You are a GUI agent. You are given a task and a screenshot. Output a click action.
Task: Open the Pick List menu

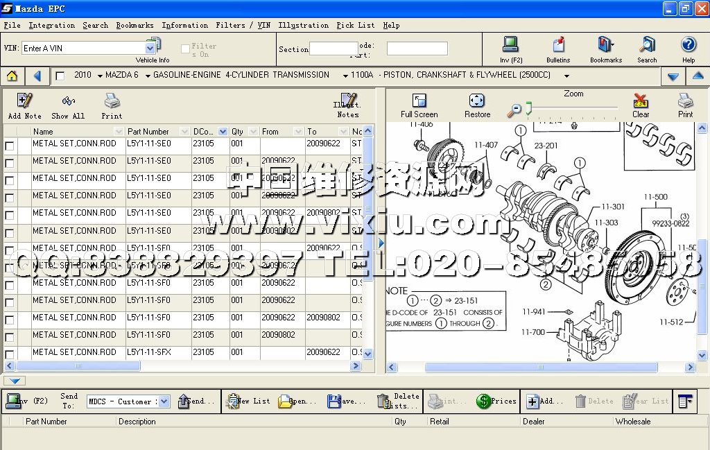pyautogui.click(x=355, y=25)
